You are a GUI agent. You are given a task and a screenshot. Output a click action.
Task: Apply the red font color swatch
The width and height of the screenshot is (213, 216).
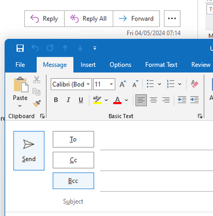[118, 100]
